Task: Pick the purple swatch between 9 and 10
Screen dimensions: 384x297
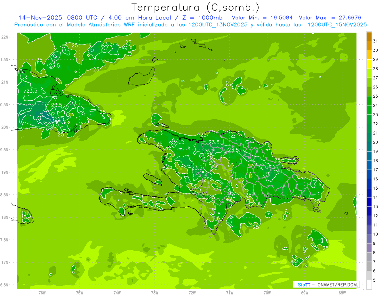Action: click(369, 239)
